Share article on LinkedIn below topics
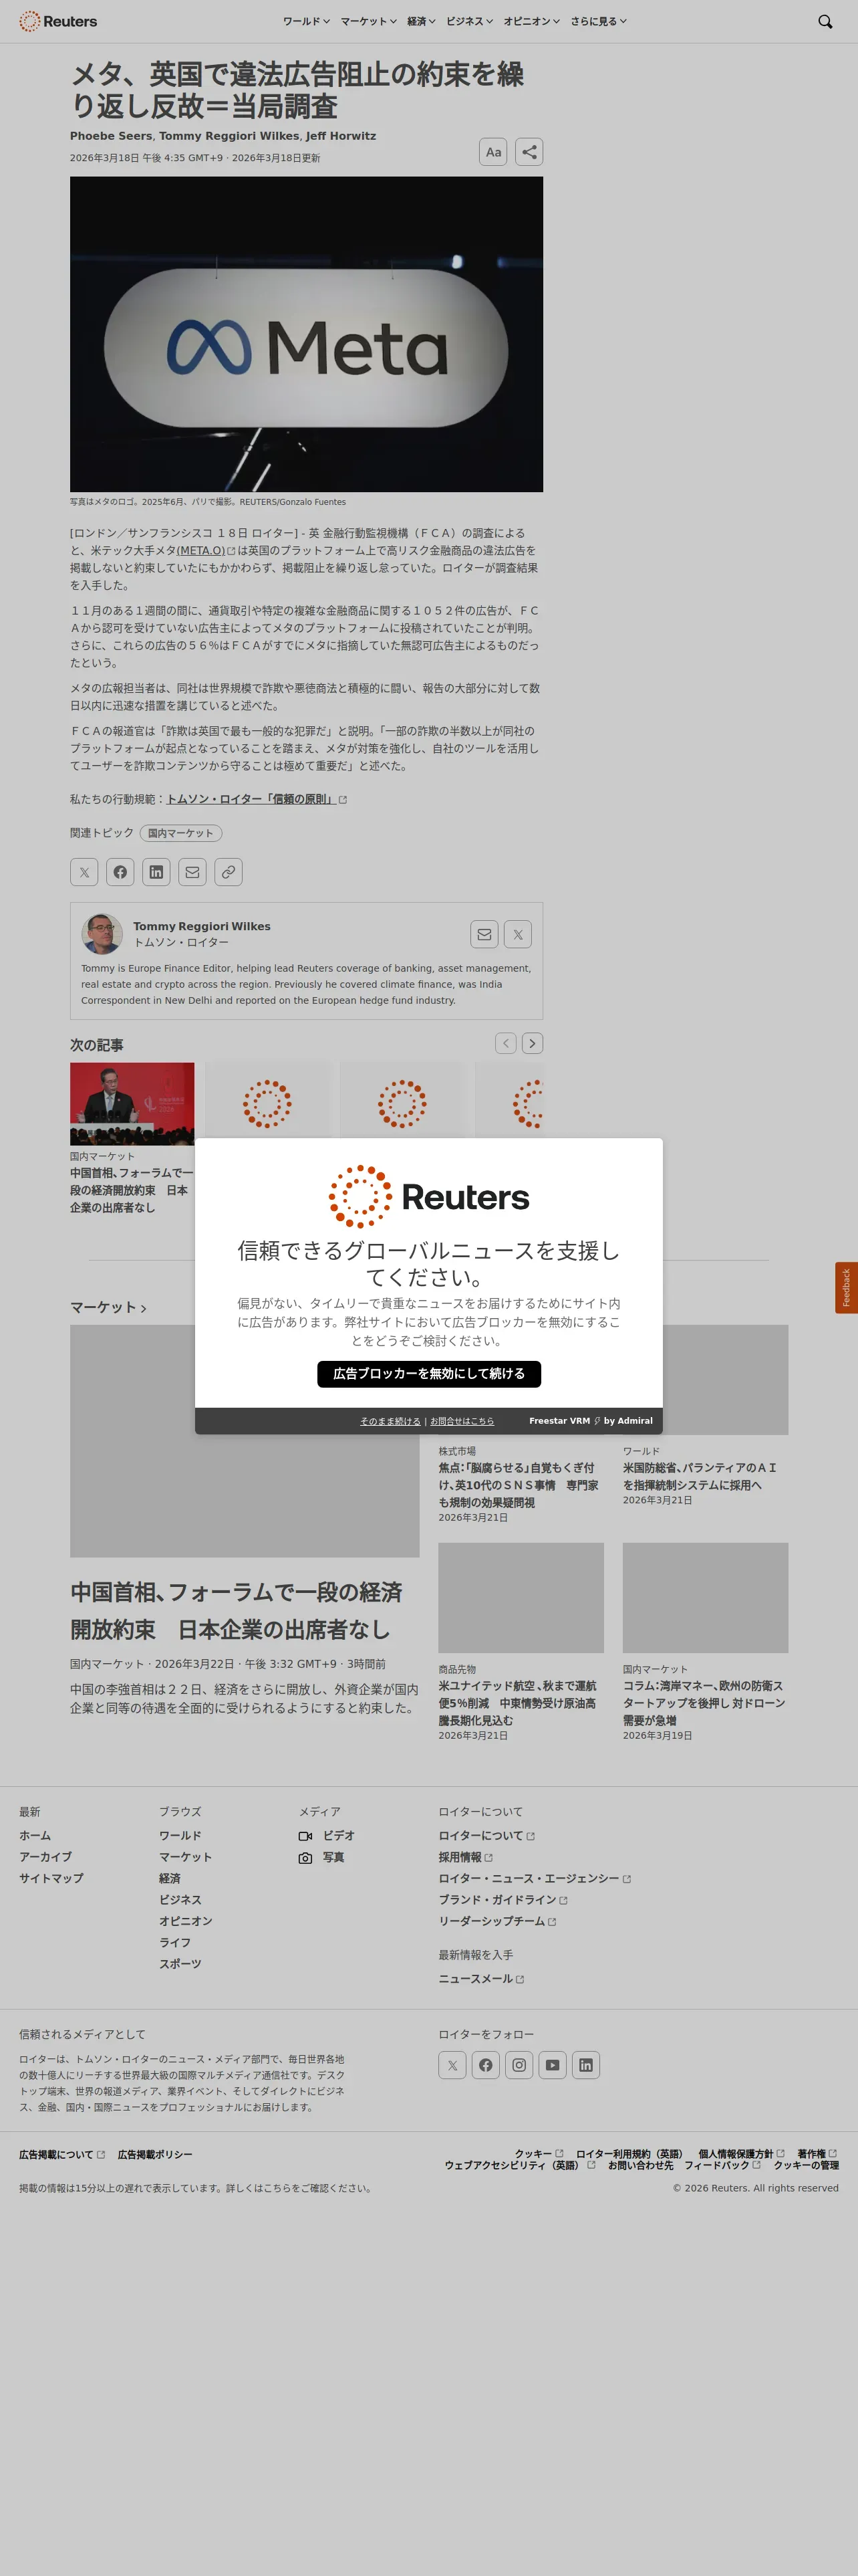The height and width of the screenshot is (2576, 858). [x=156, y=872]
